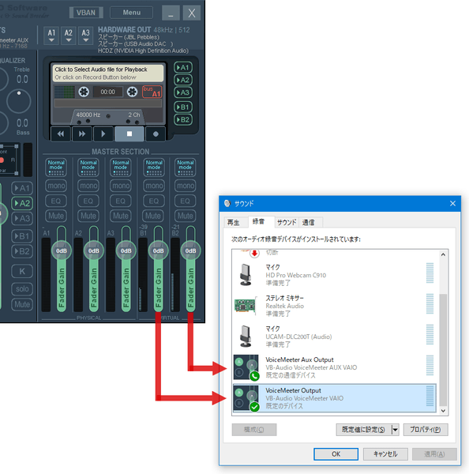Mute master bus B1
Image resolution: width=469 pixels, height=474 pixels.
[153, 216]
